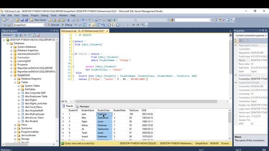This screenshot has height=151, width=269.
Task: Click the Debug button
Action: (67, 25)
